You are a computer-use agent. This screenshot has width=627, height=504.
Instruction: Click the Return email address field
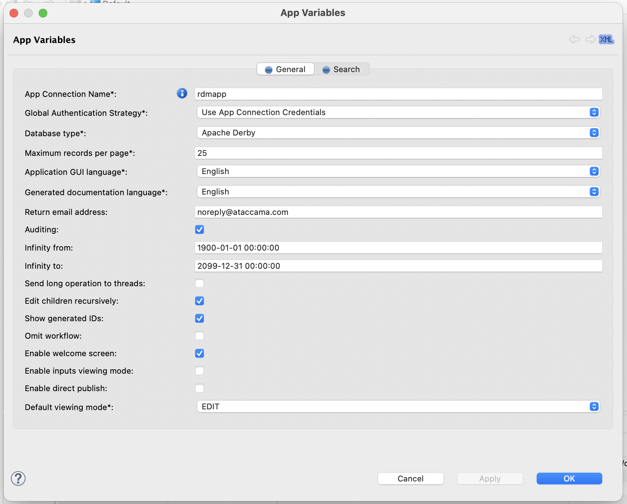(398, 212)
